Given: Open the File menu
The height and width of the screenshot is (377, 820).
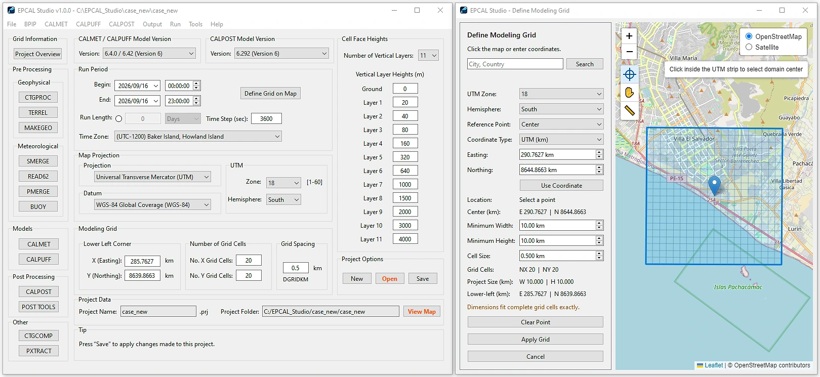Looking at the screenshot, I should [12, 24].
